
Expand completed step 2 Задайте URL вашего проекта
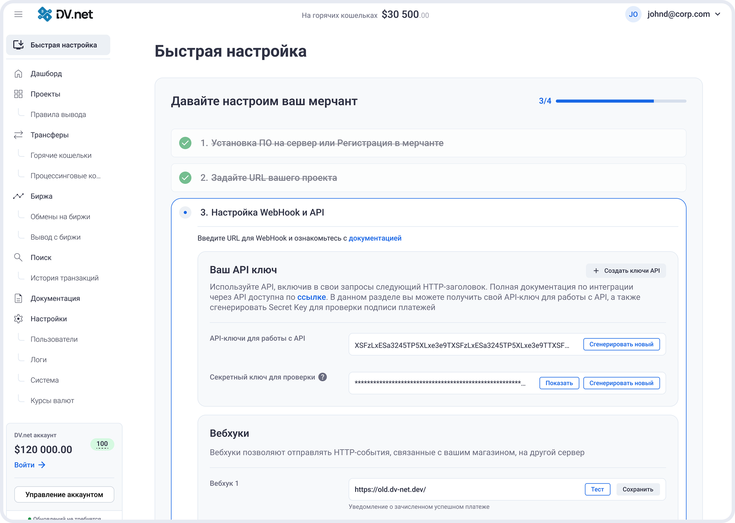tap(274, 178)
